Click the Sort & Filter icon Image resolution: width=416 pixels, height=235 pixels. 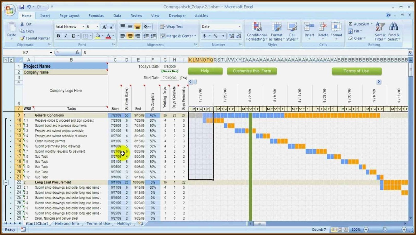coord(380,31)
